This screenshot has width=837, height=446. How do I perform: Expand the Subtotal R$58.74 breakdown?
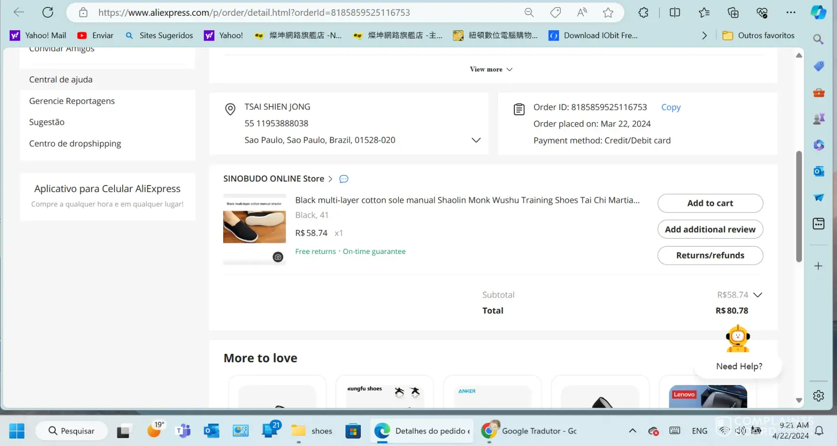point(757,295)
